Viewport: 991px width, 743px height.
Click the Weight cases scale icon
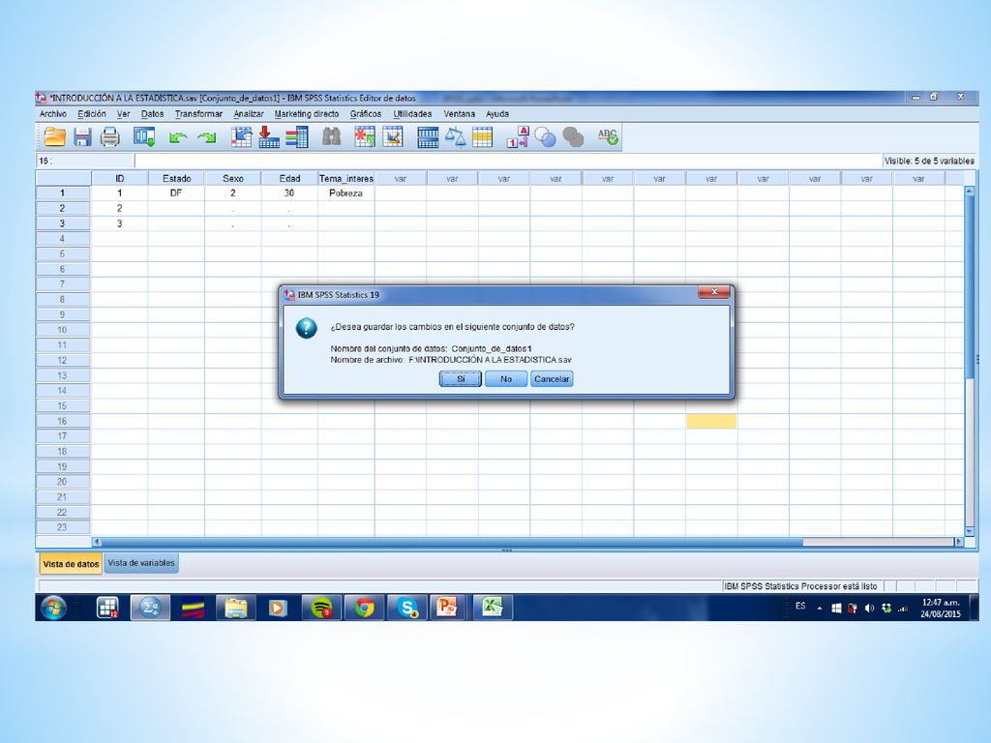coord(455,136)
